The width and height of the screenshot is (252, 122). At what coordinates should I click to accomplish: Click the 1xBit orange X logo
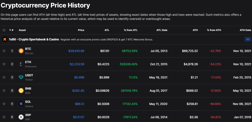click(x=5, y=39)
